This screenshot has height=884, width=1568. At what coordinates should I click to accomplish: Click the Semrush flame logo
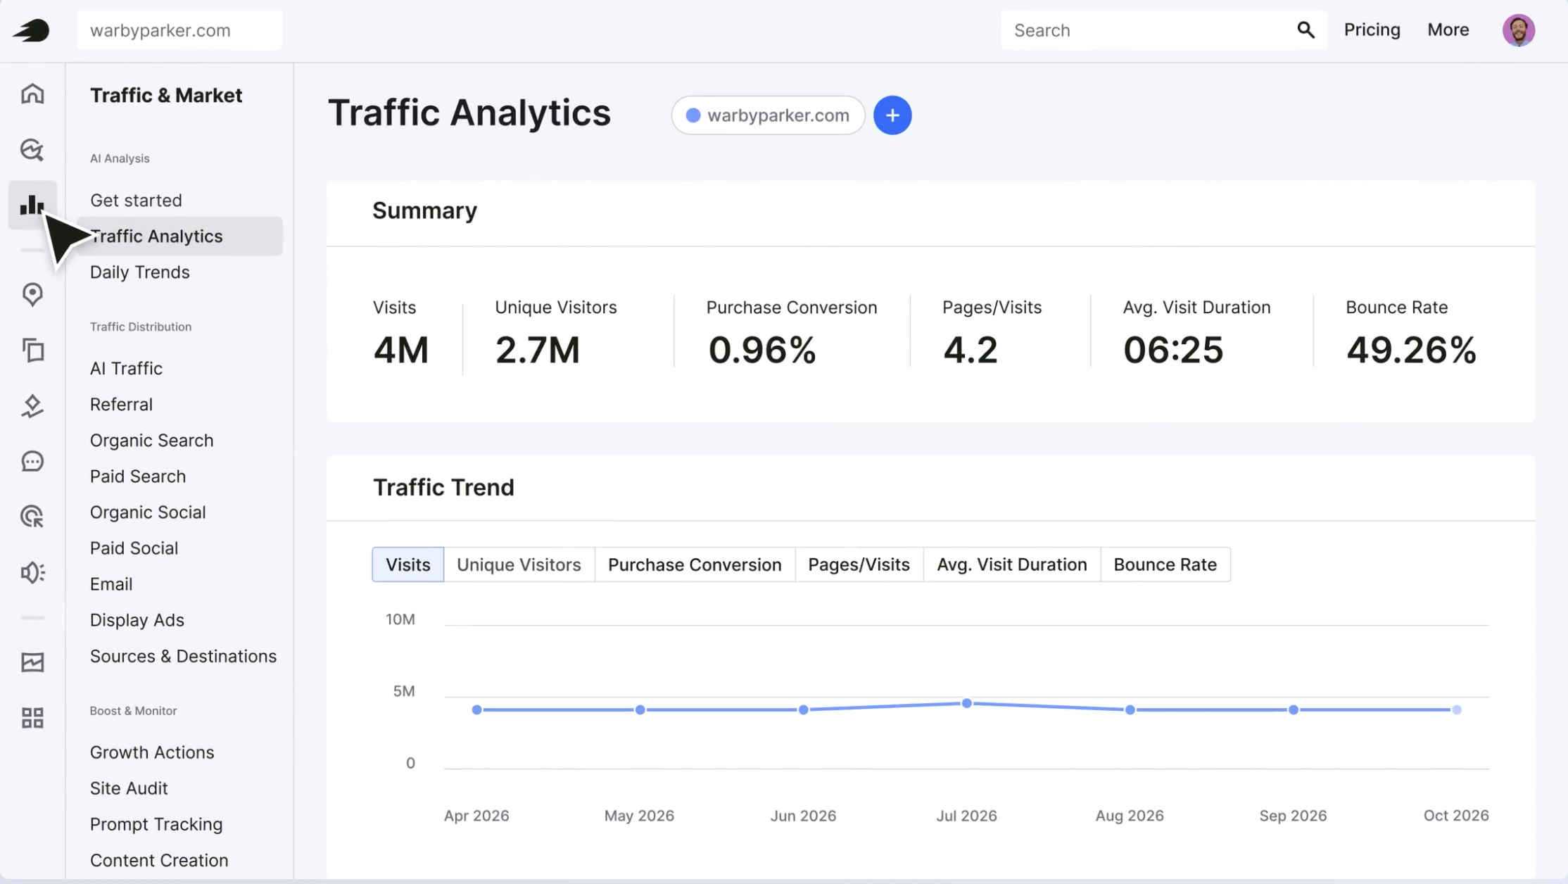pos(31,30)
